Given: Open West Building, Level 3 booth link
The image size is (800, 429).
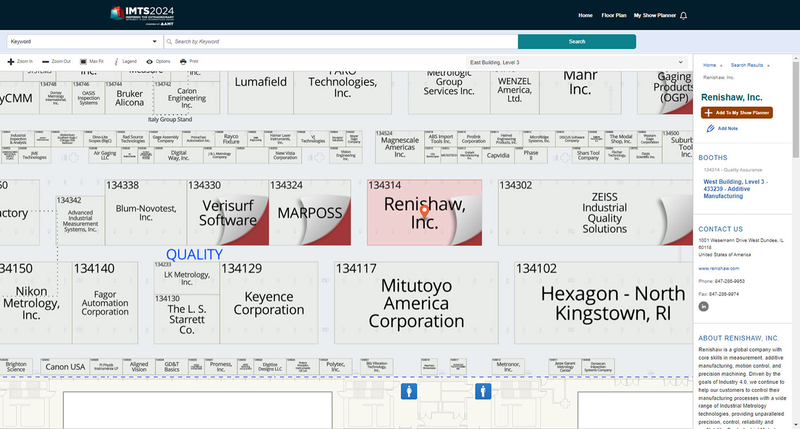Looking at the screenshot, I should (x=735, y=189).
